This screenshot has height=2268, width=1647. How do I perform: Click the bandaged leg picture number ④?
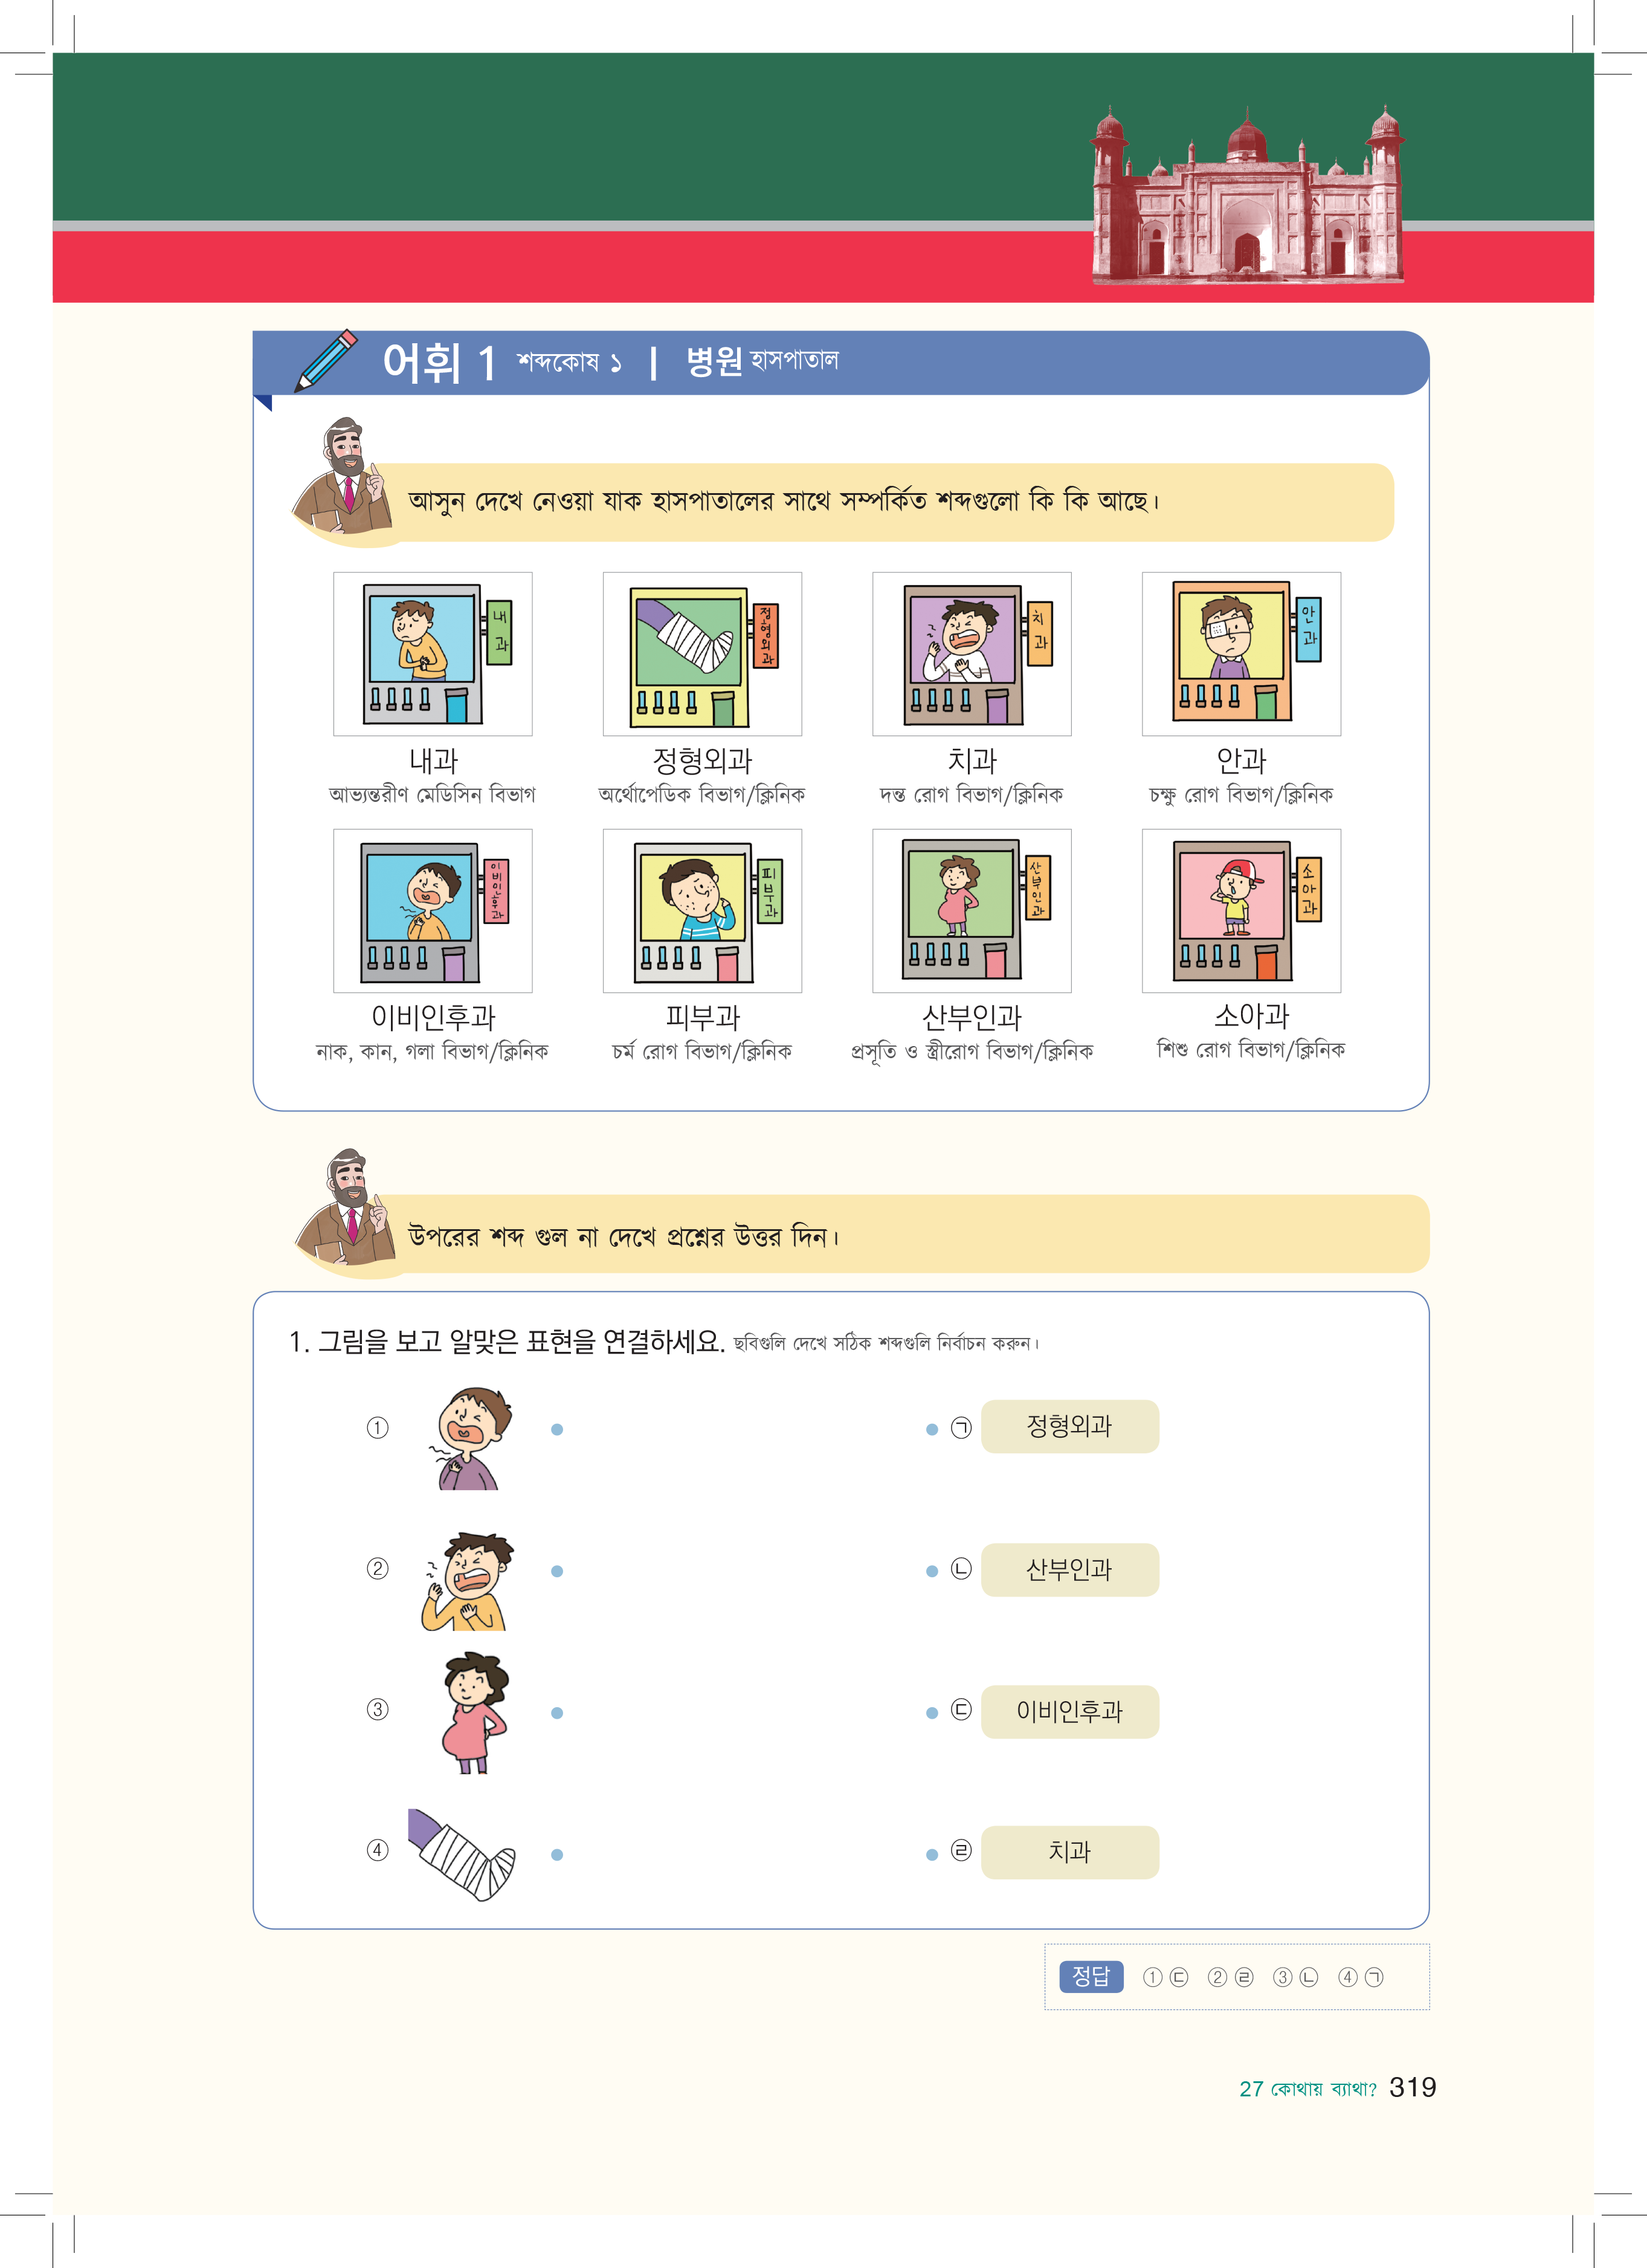click(462, 1854)
